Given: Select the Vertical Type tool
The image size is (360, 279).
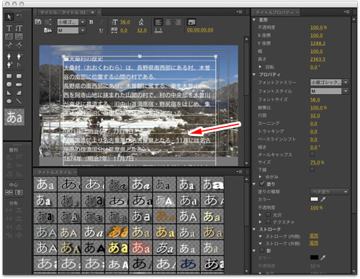Looking at the screenshot, I should click(x=19, y=28).
